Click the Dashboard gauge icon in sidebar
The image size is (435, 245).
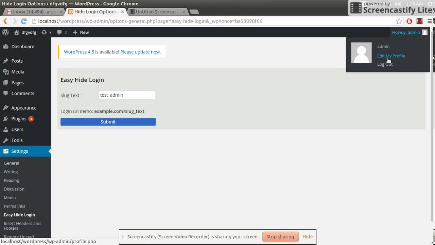tap(6, 47)
